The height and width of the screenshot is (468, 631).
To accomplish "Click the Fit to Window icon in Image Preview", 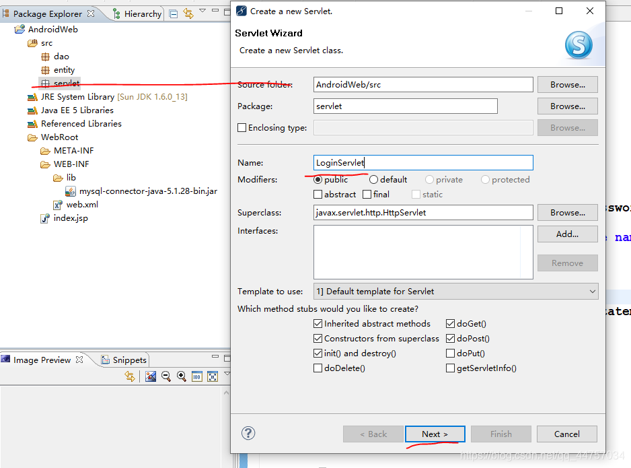I will [212, 376].
